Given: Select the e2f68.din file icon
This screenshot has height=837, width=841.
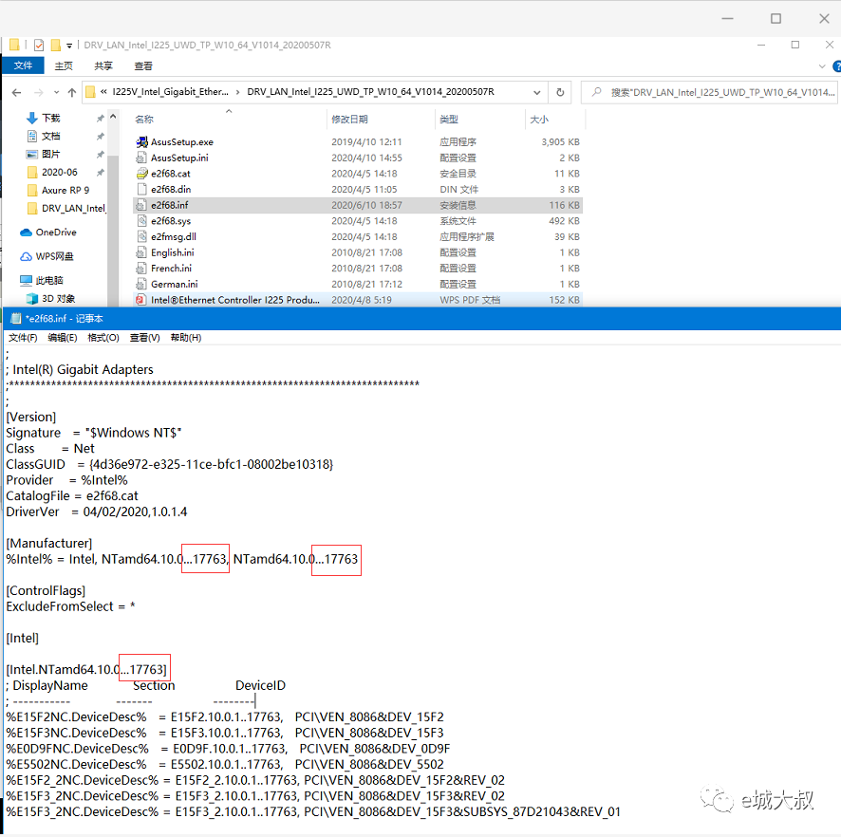Looking at the screenshot, I should coord(141,189).
